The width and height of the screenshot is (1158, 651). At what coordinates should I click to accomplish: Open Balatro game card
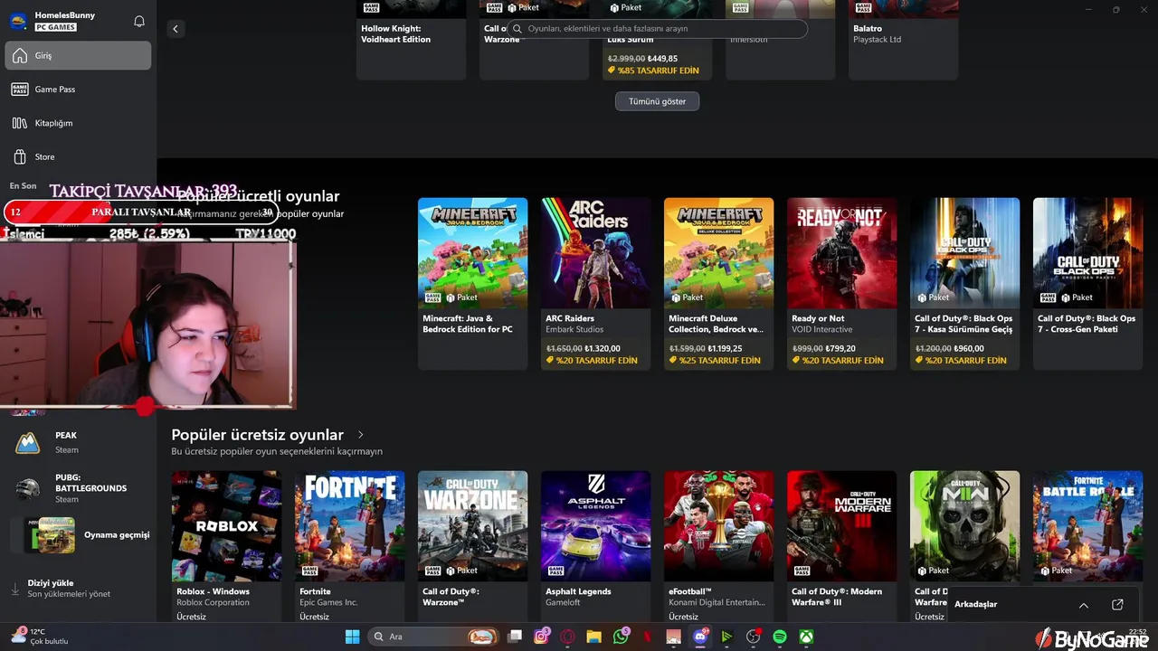[903, 40]
